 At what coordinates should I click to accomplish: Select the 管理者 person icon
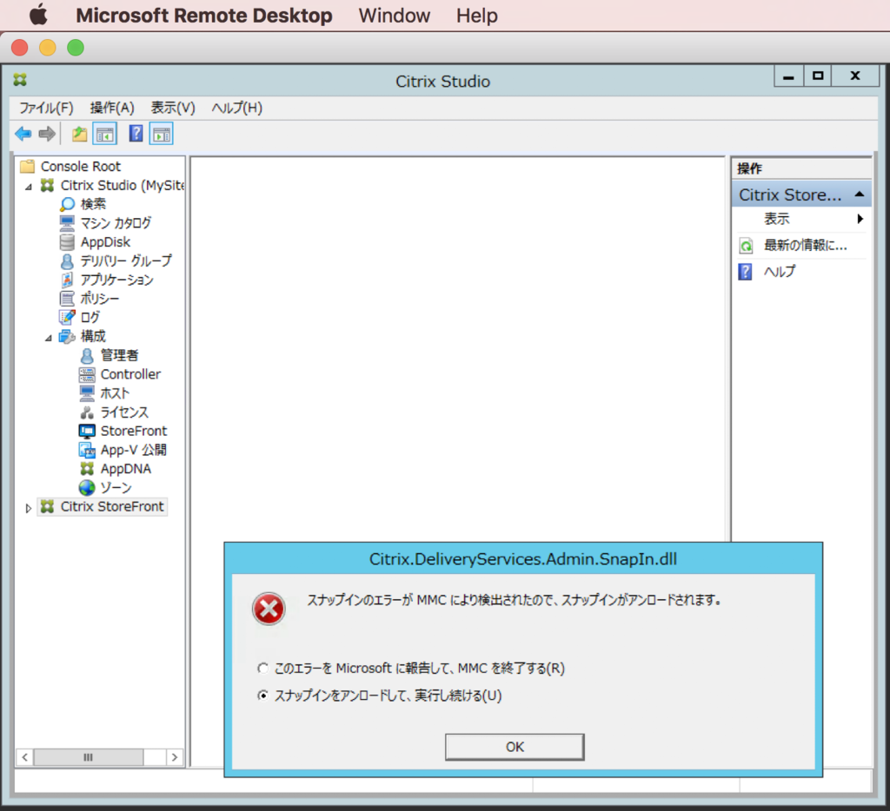(87, 356)
